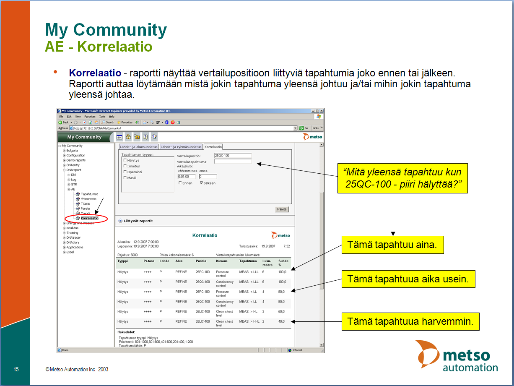Expand the Log tree node

pyautogui.click(x=69, y=180)
